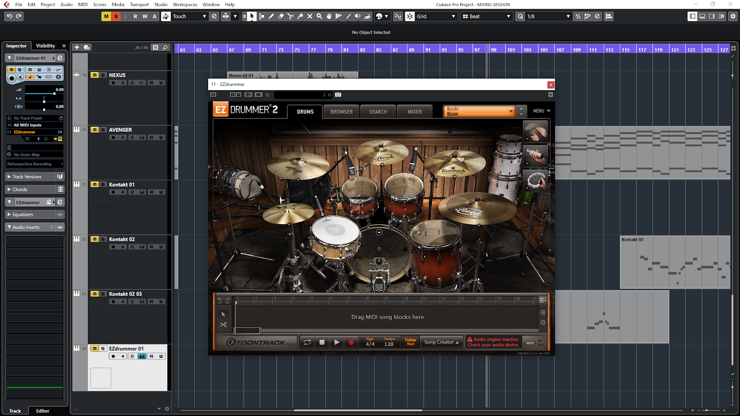Click the Undo arrow in Cubase toolbar
740x416 pixels.
point(9,16)
